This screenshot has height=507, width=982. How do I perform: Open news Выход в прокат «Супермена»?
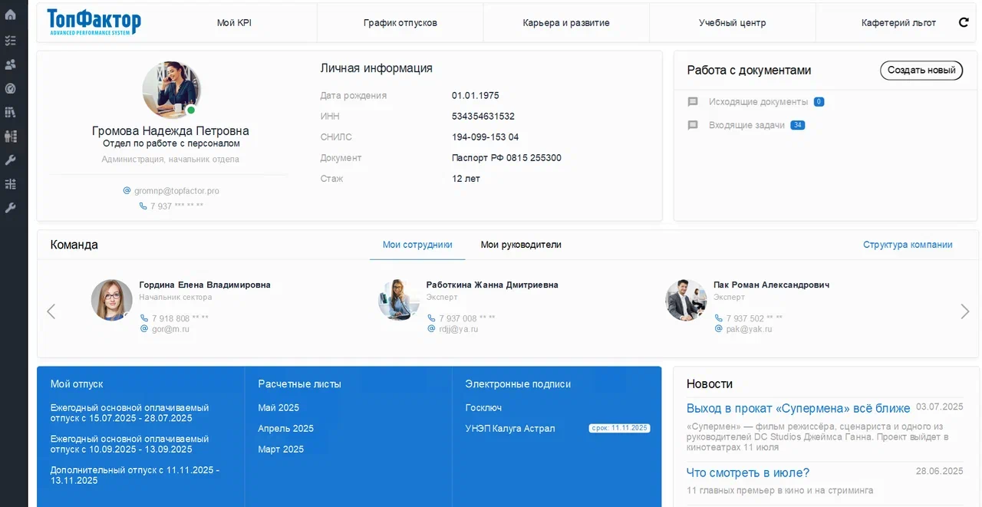[799, 408]
